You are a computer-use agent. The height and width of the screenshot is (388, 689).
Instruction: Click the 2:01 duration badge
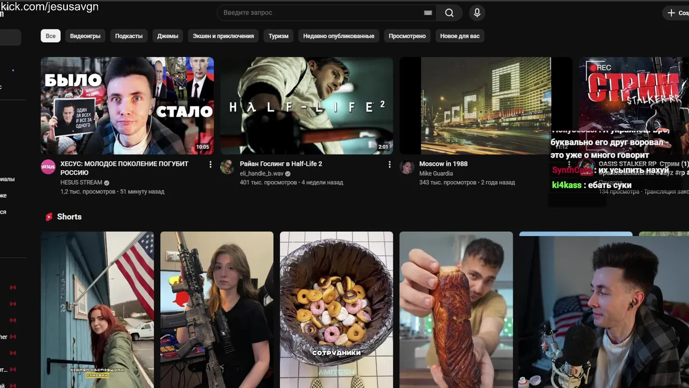click(x=383, y=147)
